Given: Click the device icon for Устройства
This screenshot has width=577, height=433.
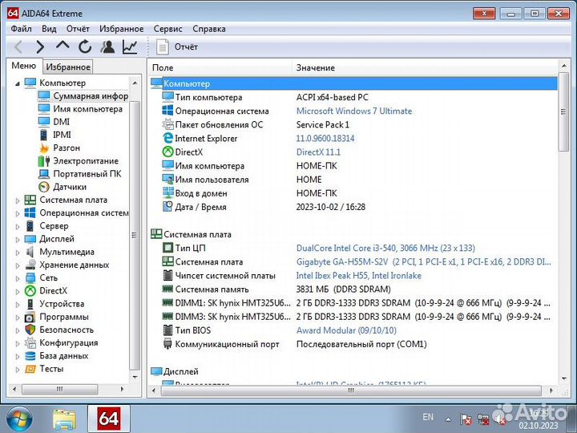Looking at the screenshot, I should coord(30,304).
